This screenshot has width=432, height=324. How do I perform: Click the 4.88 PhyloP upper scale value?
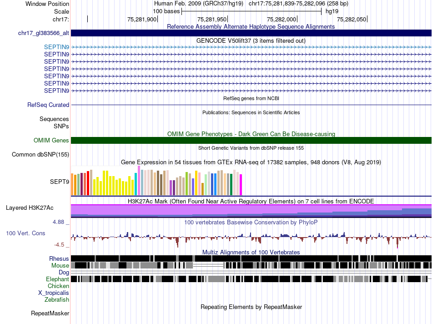[x=58, y=222]
